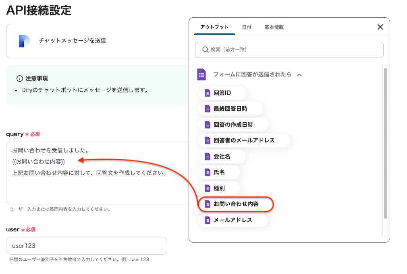
Task: Click the caution info icon beside 注意事項
Action: [19, 78]
